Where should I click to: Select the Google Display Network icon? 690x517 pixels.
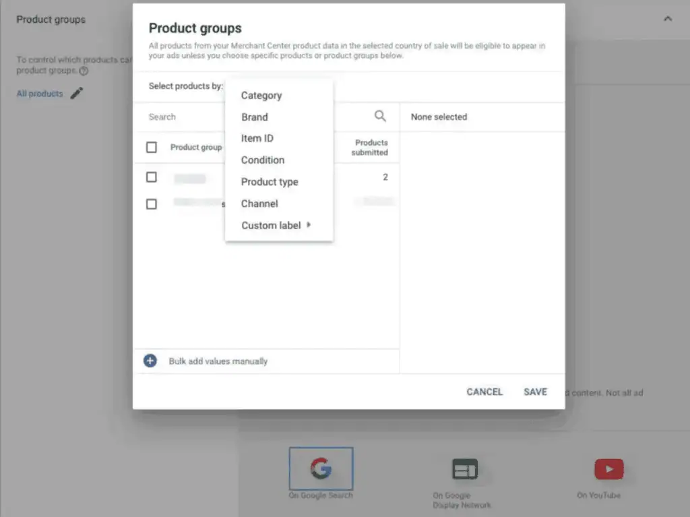(x=464, y=469)
